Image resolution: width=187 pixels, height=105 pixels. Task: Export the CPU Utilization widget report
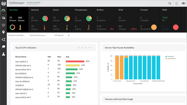coord(82,48)
